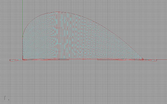Screen dimensions: 167x104
Task: Click the x label on the axis icon
Action: point(9,99)
